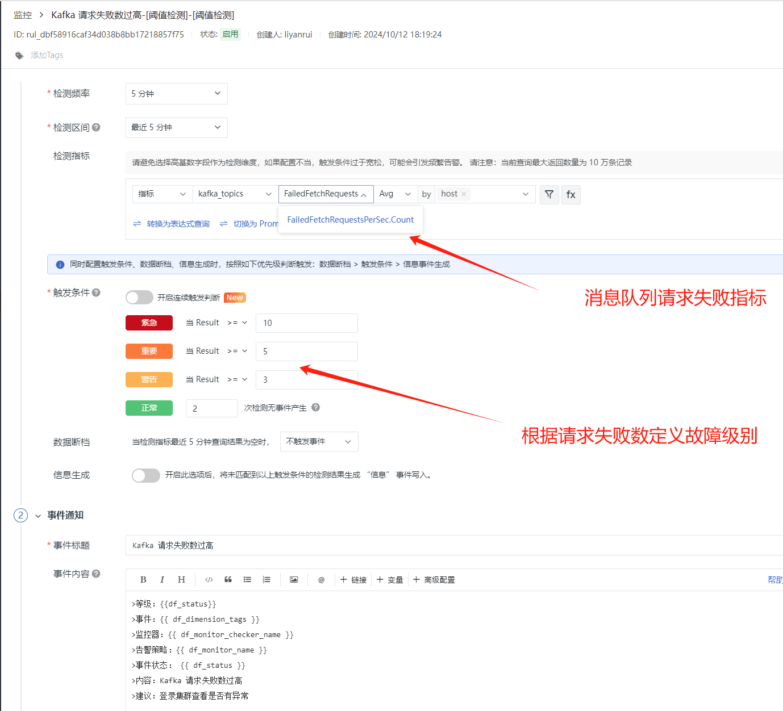Click the 正常 count field showing 2
The image size is (783, 711).
[x=212, y=408]
